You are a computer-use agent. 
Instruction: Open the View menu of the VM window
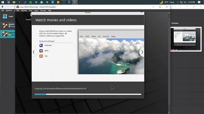pos(31,10)
